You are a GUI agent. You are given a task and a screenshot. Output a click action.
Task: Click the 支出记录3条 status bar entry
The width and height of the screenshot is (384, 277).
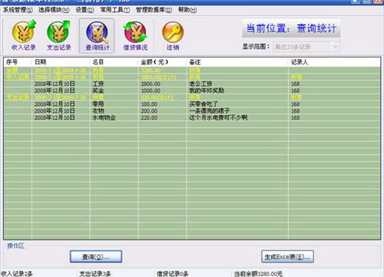click(95, 274)
